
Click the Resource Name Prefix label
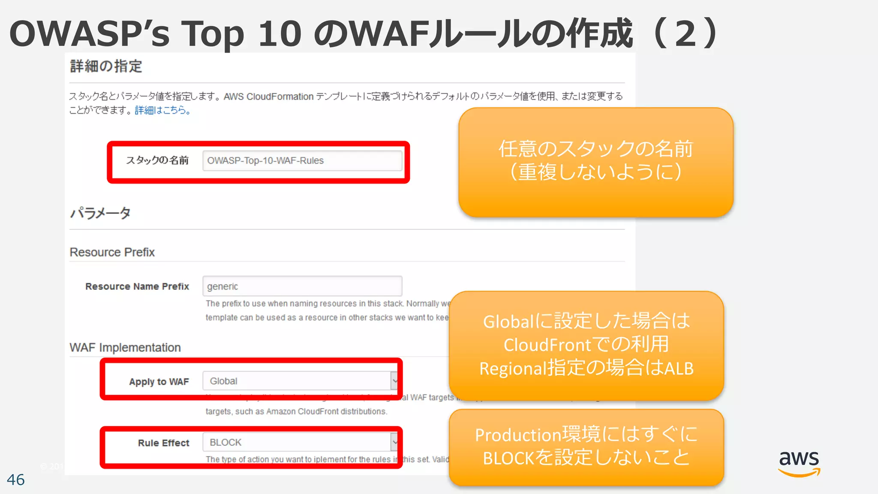pyautogui.click(x=137, y=286)
